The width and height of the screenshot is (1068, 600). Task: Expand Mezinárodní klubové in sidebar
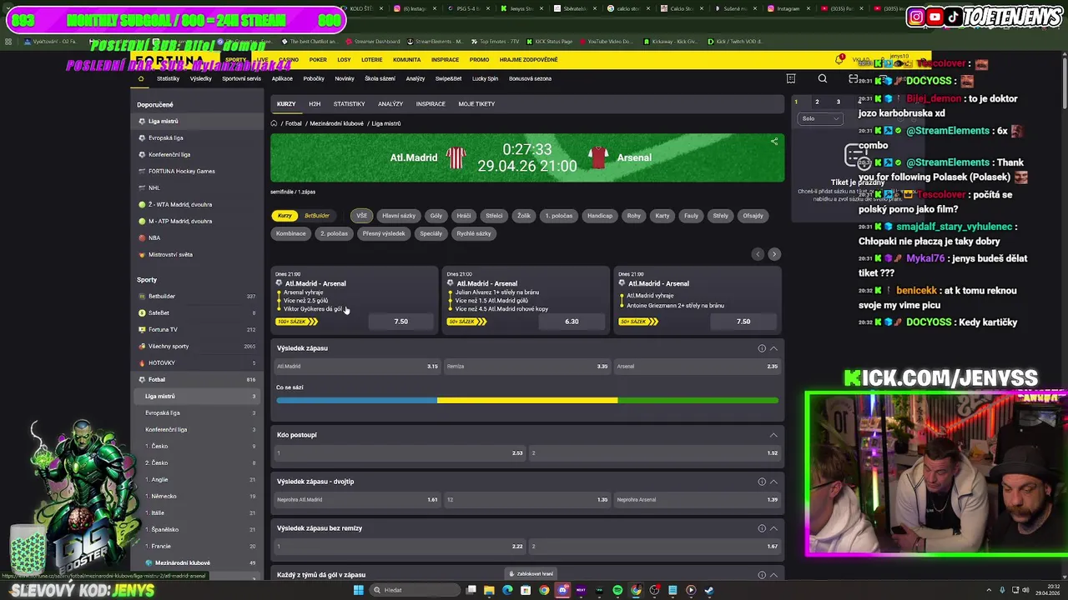tap(198, 562)
